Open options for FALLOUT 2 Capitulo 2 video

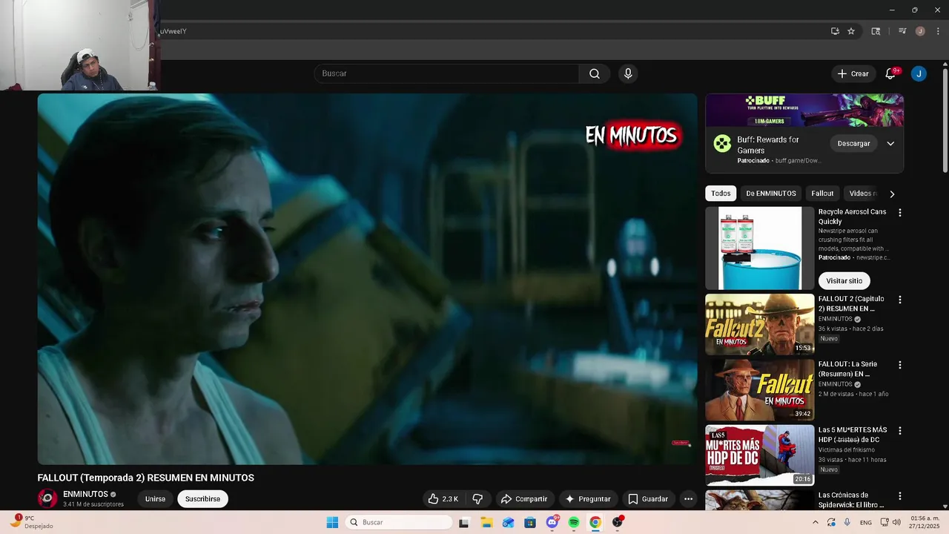(900, 300)
